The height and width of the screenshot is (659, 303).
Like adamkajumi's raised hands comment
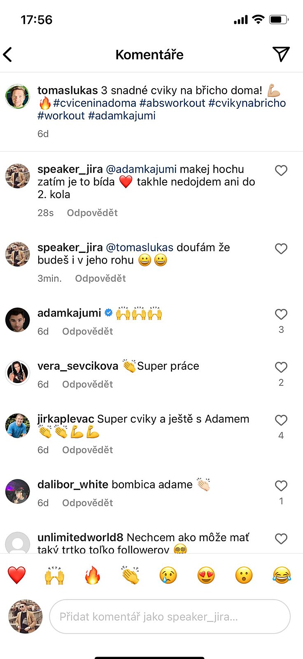[x=281, y=315]
